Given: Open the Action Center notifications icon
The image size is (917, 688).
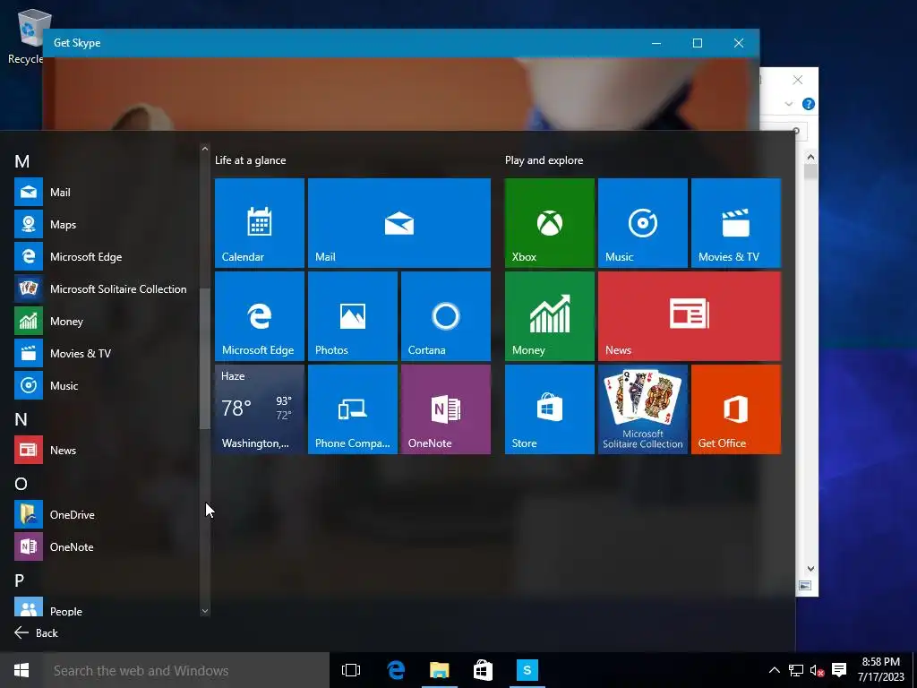Looking at the screenshot, I should click(838, 670).
